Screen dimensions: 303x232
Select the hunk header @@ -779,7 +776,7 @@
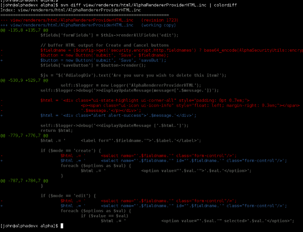(x=24, y=135)
